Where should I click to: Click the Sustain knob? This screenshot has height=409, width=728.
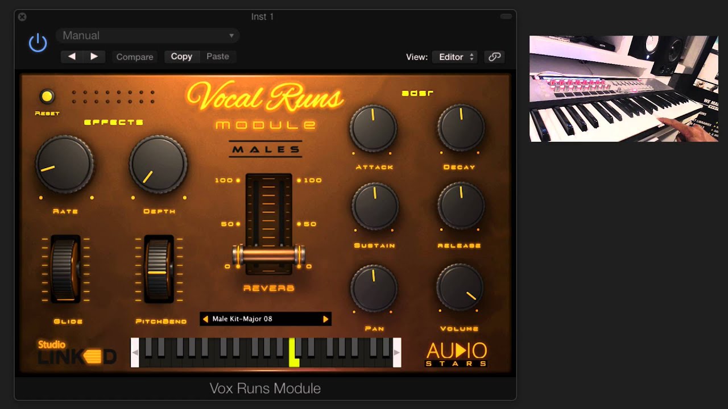tap(374, 206)
